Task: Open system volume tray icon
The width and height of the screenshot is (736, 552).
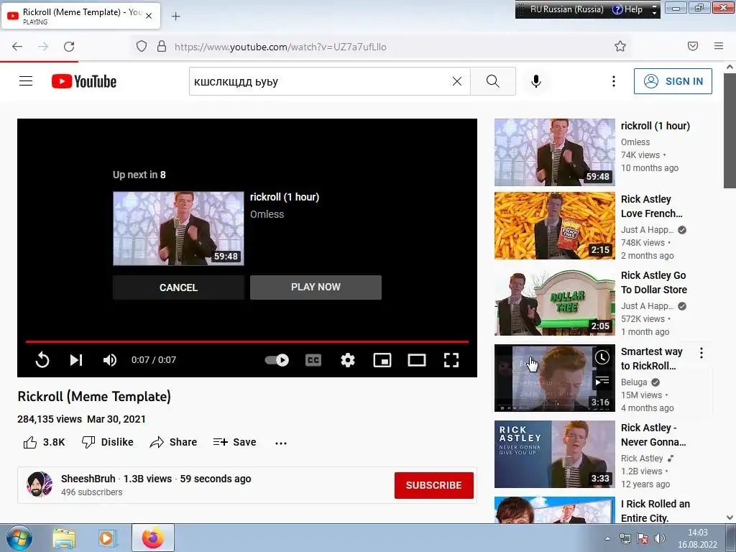Action: point(660,538)
